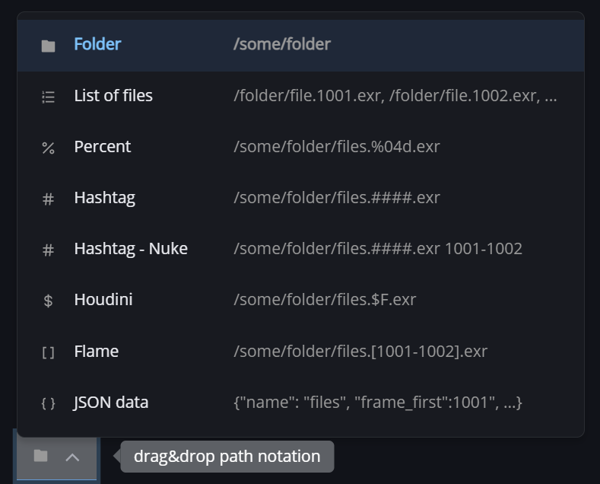Click the /some/folder/files.[1001-1002].exr example
600x484 pixels.
360,351
